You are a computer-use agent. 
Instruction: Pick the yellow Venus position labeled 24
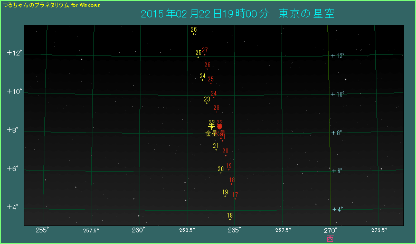pos(203,77)
